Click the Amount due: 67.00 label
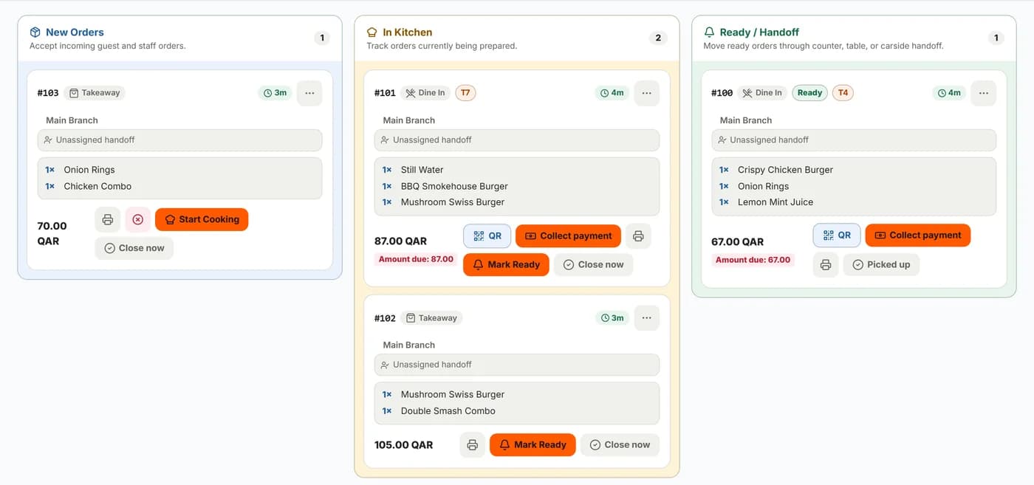 753,260
